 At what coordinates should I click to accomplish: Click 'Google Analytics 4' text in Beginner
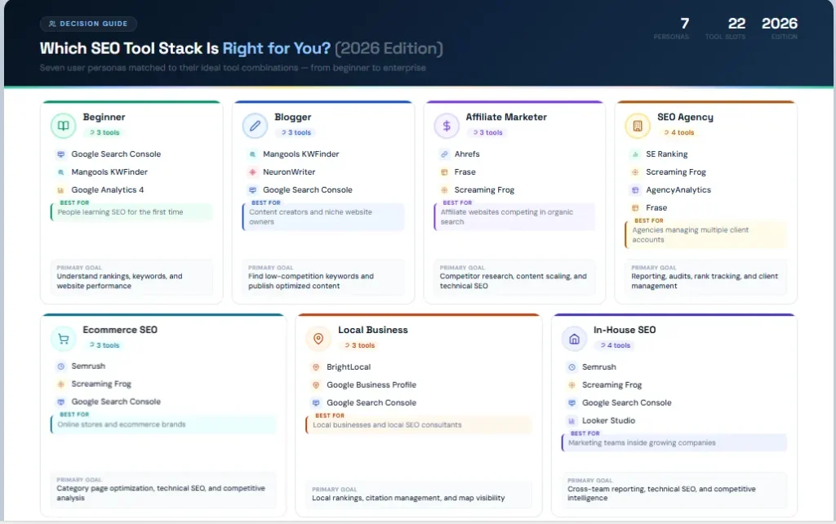click(x=108, y=190)
